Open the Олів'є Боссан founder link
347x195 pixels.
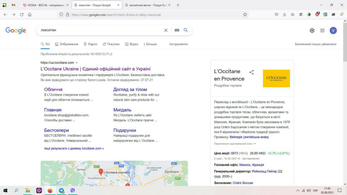[243, 183]
